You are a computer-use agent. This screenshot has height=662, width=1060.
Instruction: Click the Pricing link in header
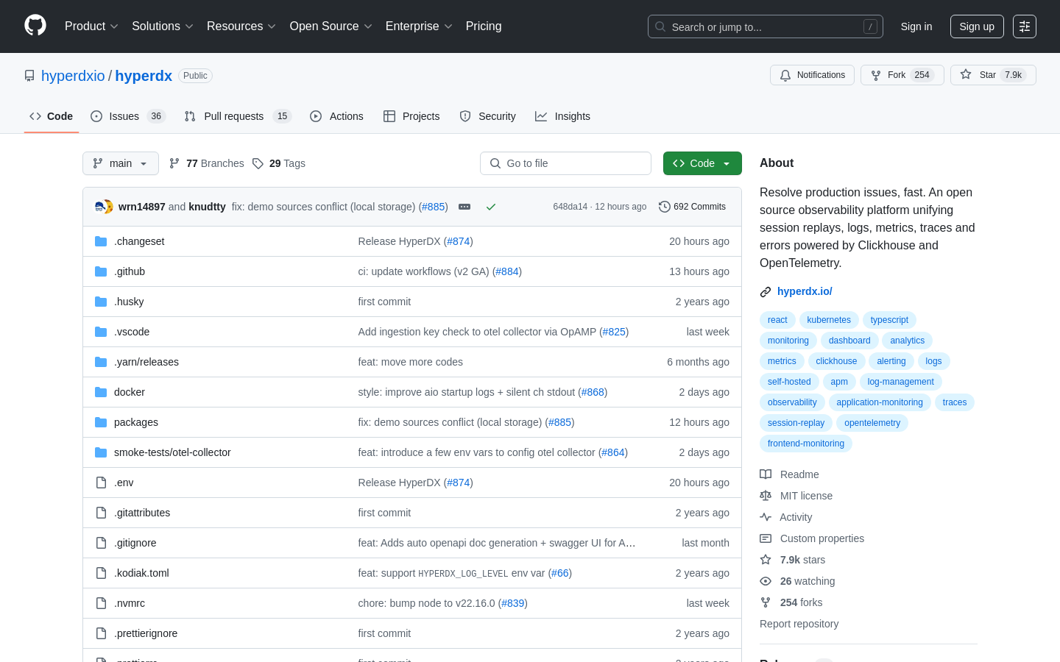[484, 26]
